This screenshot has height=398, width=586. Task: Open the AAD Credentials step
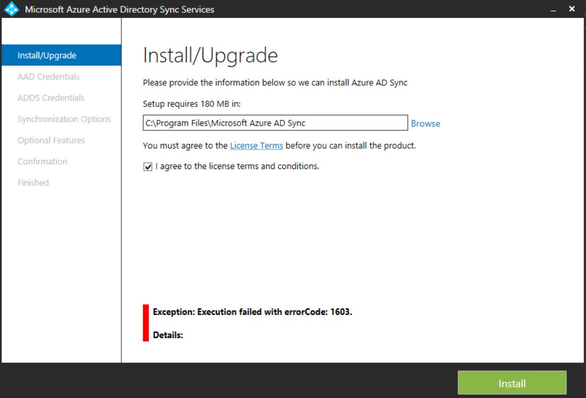[48, 76]
